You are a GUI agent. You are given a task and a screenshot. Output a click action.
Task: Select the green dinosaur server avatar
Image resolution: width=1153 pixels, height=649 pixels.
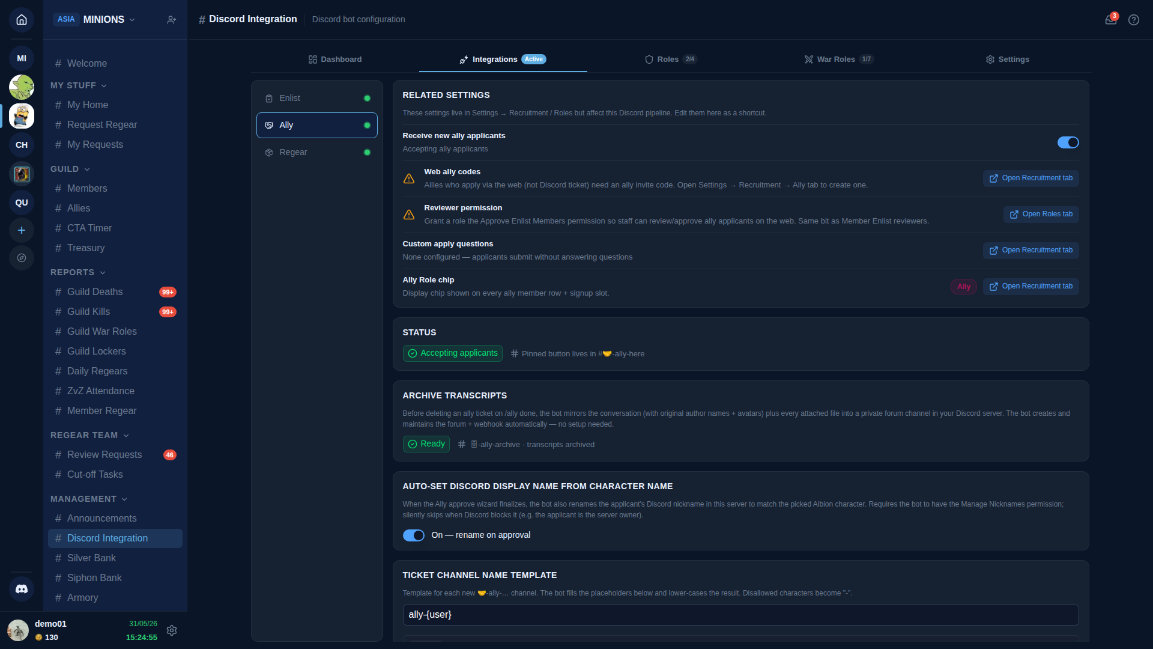point(22,87)
